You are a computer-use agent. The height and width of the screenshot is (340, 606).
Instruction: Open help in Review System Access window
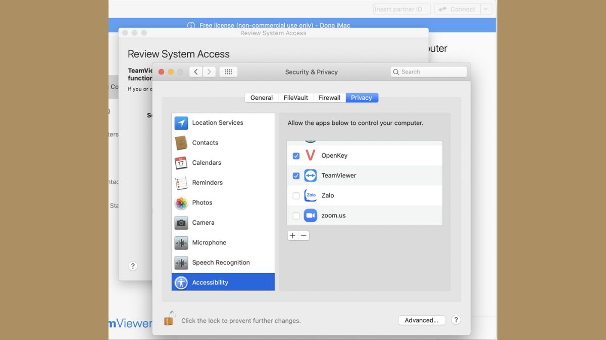(133, 266)
